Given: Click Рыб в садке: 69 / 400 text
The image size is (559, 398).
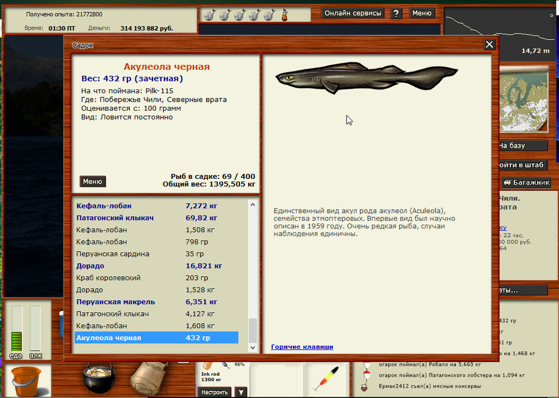Looking at the screenshot, I should tap(213, 176).
